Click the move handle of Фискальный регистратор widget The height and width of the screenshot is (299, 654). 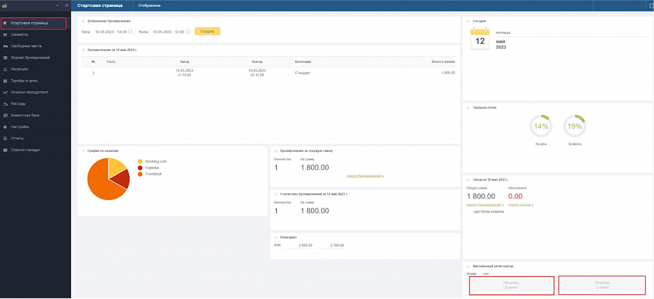468,266
